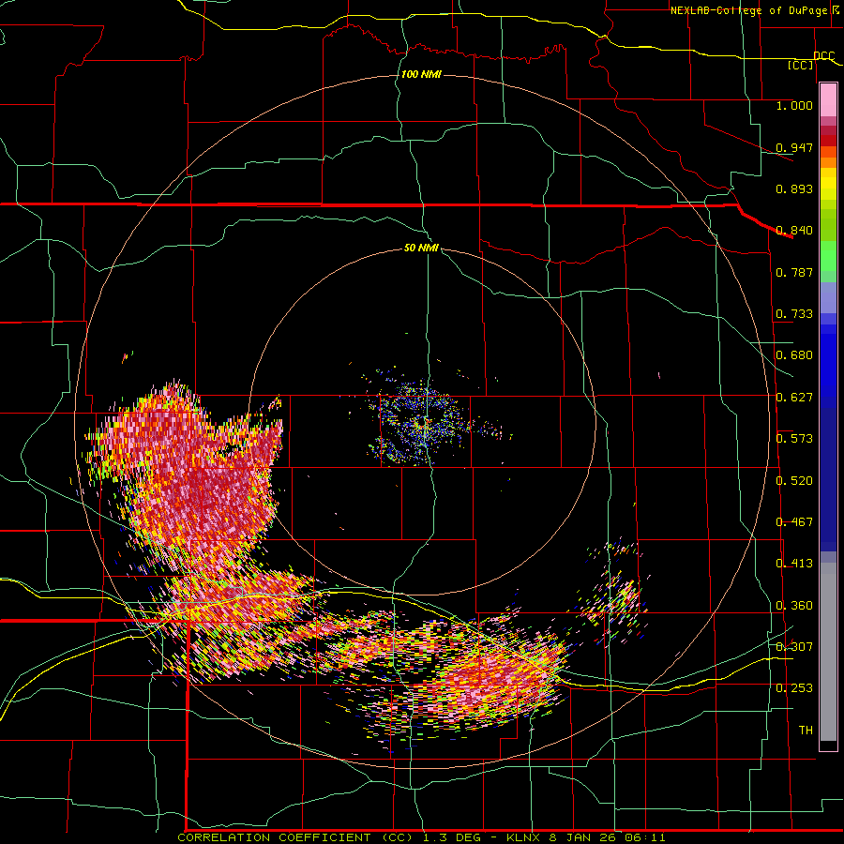The height and width of the screenshot is (844, 844).
Task: Select the gray segment of the color scale
Action: pos(828,652)
